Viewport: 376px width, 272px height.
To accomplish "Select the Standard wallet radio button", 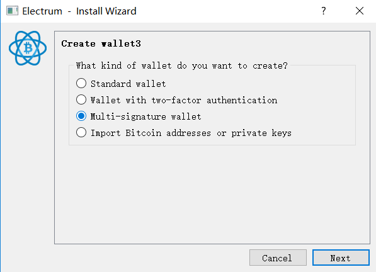I will point(81,83).
